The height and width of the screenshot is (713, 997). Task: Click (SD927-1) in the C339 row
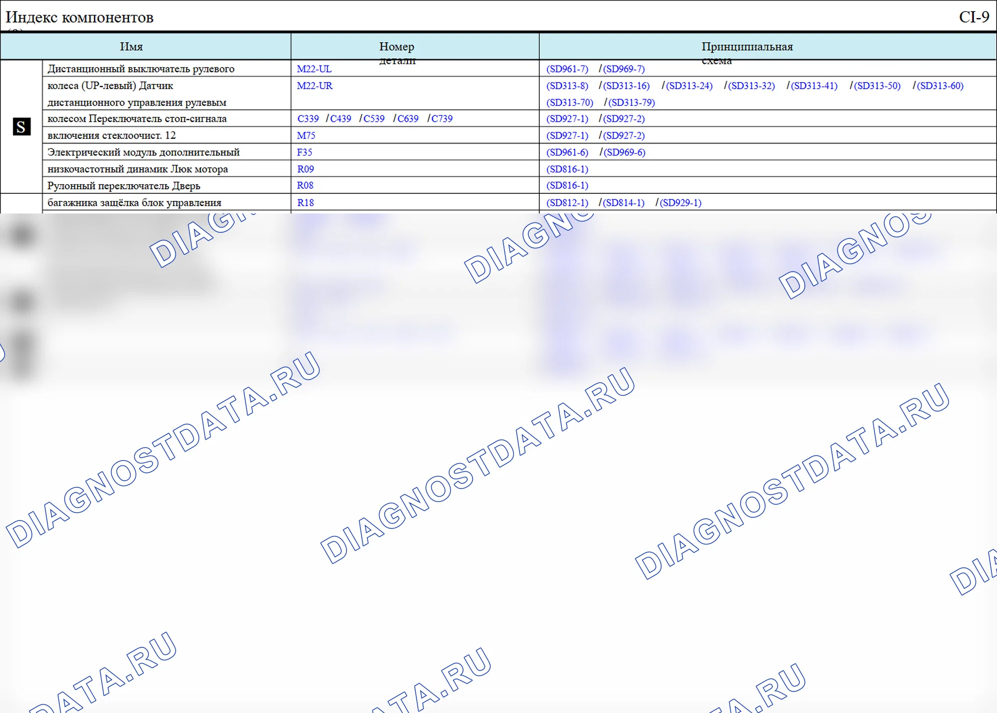tap(567, 118)
